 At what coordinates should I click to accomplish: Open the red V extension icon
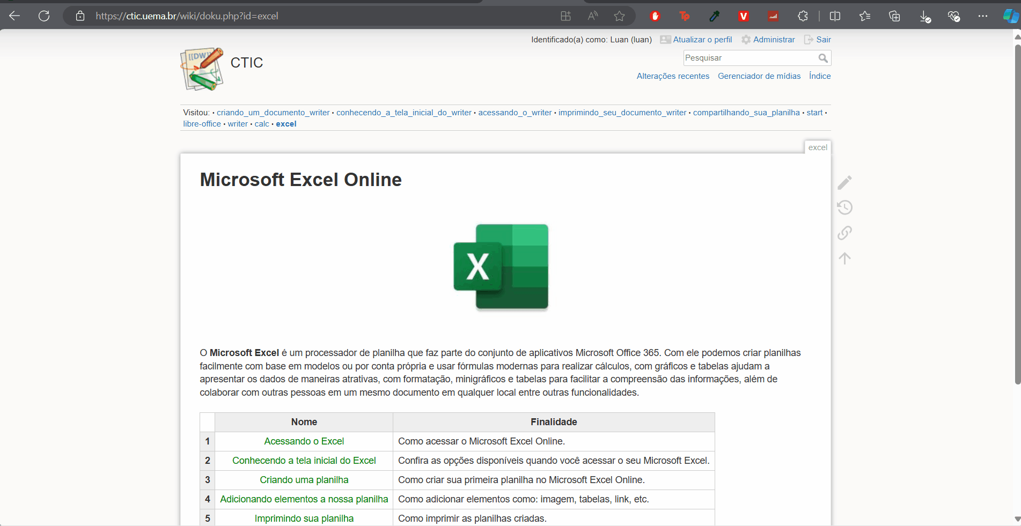pyautogui.click(x=743, y=16)
